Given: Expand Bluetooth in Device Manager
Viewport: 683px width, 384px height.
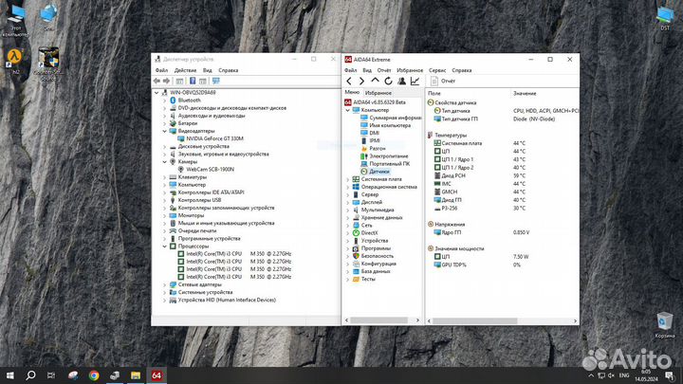Looking at the screenshot, I should [x=165, y=101].
